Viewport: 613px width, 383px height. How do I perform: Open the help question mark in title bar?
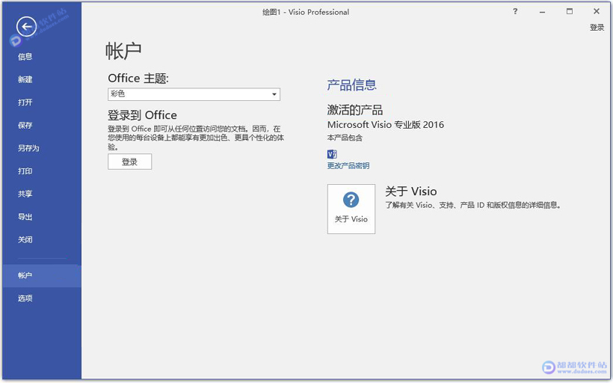515,12
